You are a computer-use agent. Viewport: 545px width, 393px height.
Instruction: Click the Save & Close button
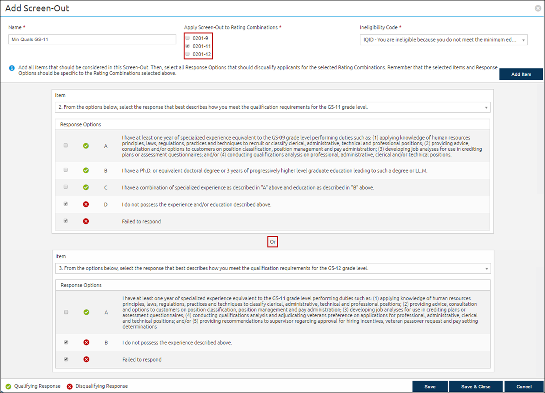point(476,386)
